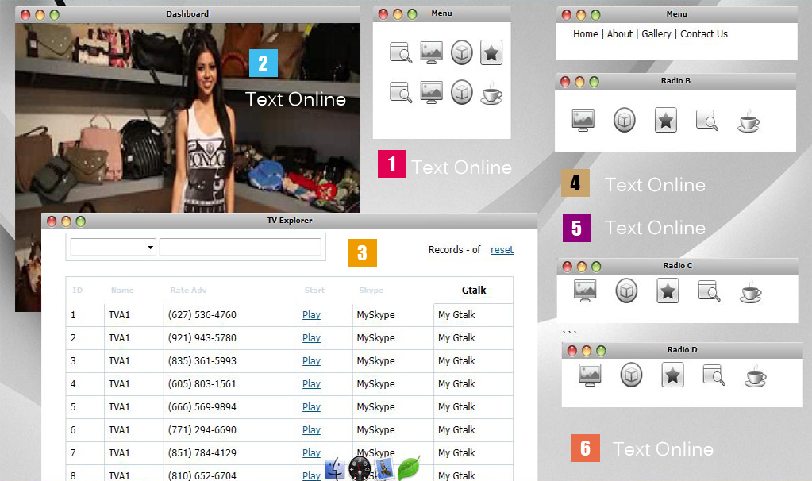Sort by the Start column header
The height and width of the screenshot is (481, 812).
[314, 291]
